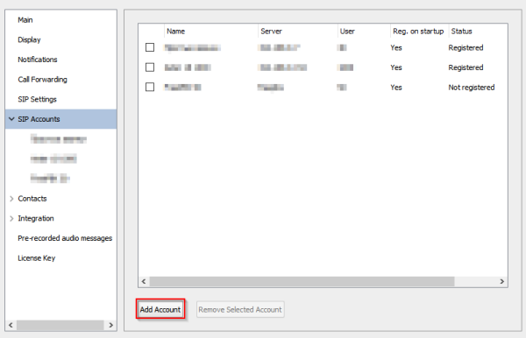Select Integration in the sidebar
Image resolution: width=526 pixels, height=338 pixels.
tap(36, 218)
